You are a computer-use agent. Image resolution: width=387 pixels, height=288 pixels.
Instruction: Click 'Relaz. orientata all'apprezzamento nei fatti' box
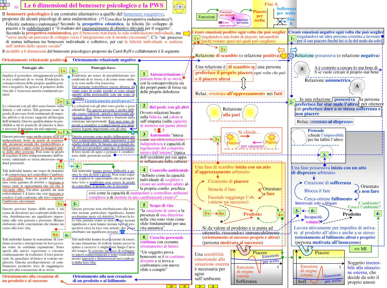pos(239,94)
